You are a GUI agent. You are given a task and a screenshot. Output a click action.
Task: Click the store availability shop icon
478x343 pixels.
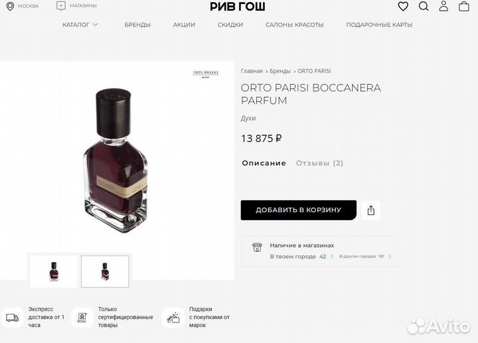pyautogui.click(x=257, y=247)
